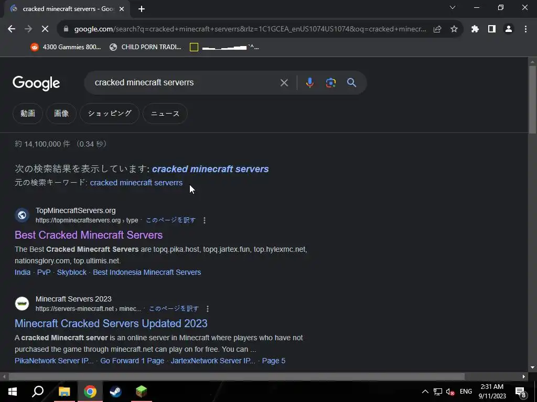The height and width of the screenshot is (402, 537).
Task: Open the muted volume tray icon
Action: click(450, 392)
